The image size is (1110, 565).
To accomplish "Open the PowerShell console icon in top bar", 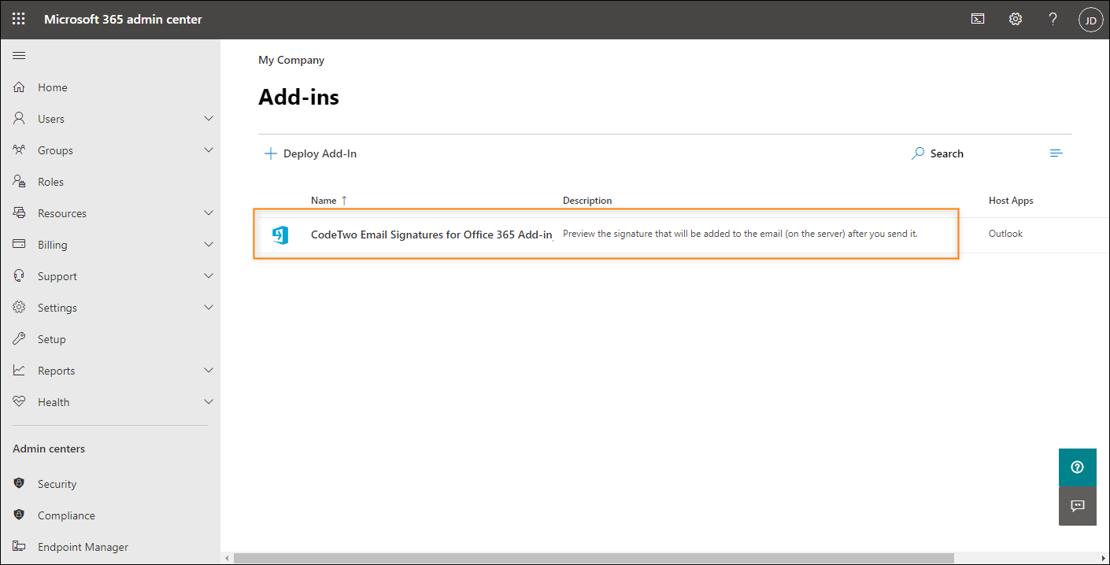I will (977, 18).
